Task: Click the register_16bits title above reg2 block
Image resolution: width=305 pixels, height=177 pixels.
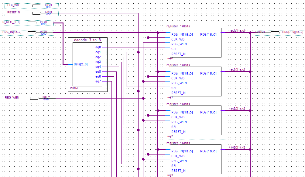Action: pos(178,104)
